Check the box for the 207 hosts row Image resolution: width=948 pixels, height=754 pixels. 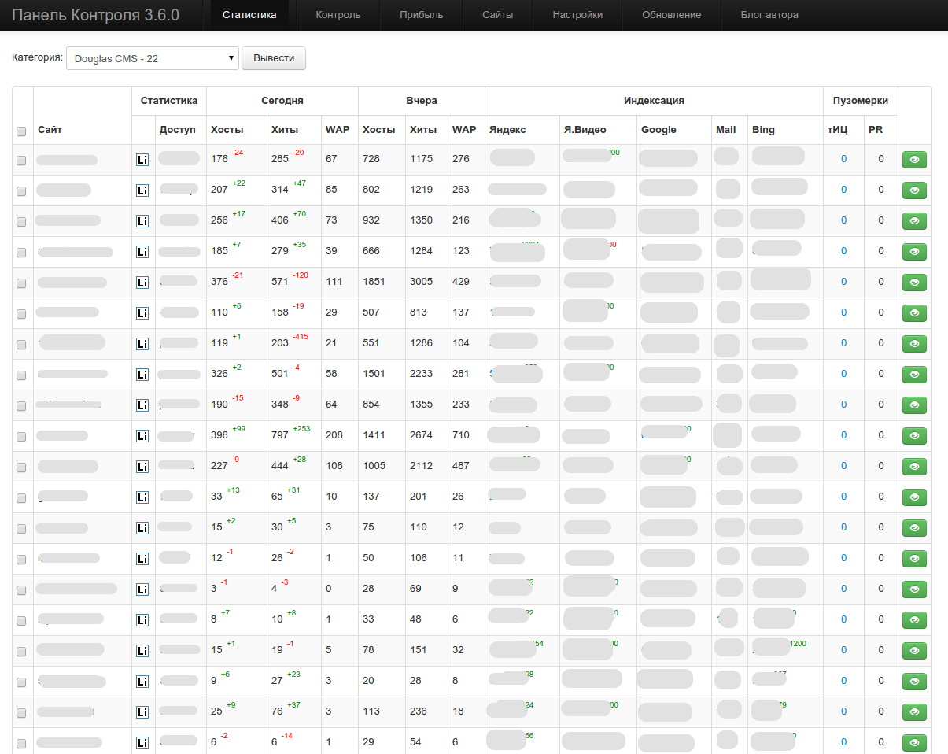pyautogui.click(x=21, y=190)
